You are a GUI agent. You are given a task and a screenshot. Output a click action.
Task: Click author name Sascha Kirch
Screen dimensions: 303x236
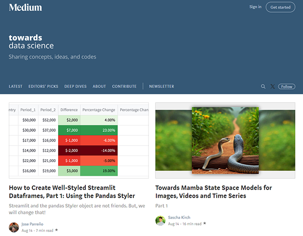coord(179,217)
